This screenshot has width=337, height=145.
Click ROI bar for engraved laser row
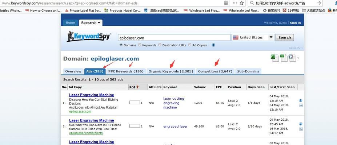pos(135,126)
